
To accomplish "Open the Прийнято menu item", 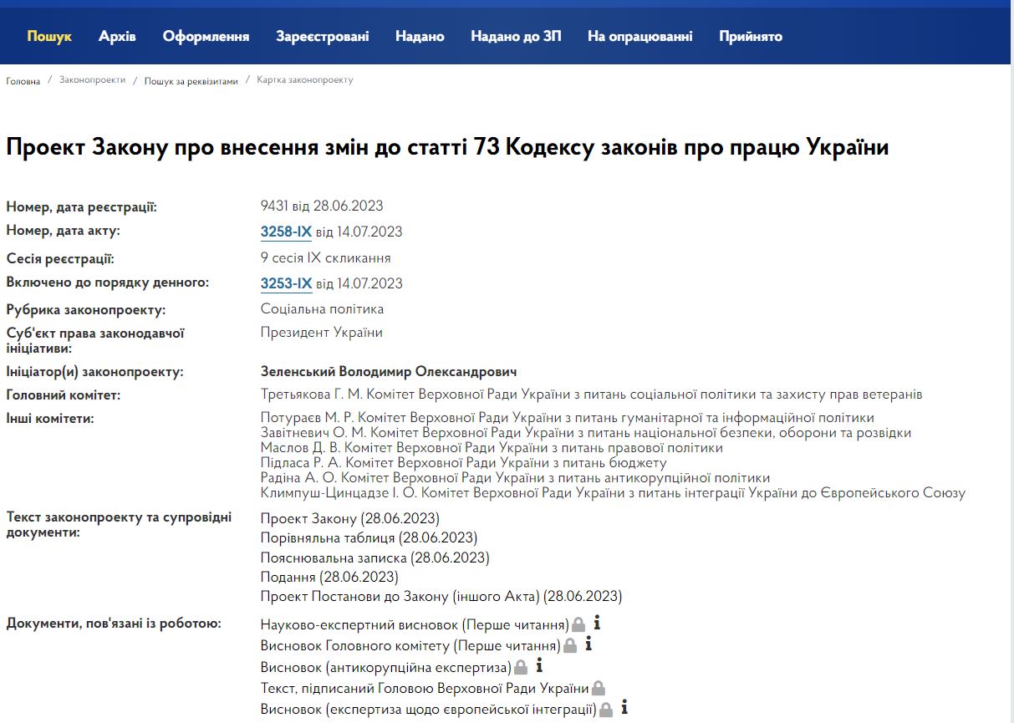I will [x=751, y=37].
